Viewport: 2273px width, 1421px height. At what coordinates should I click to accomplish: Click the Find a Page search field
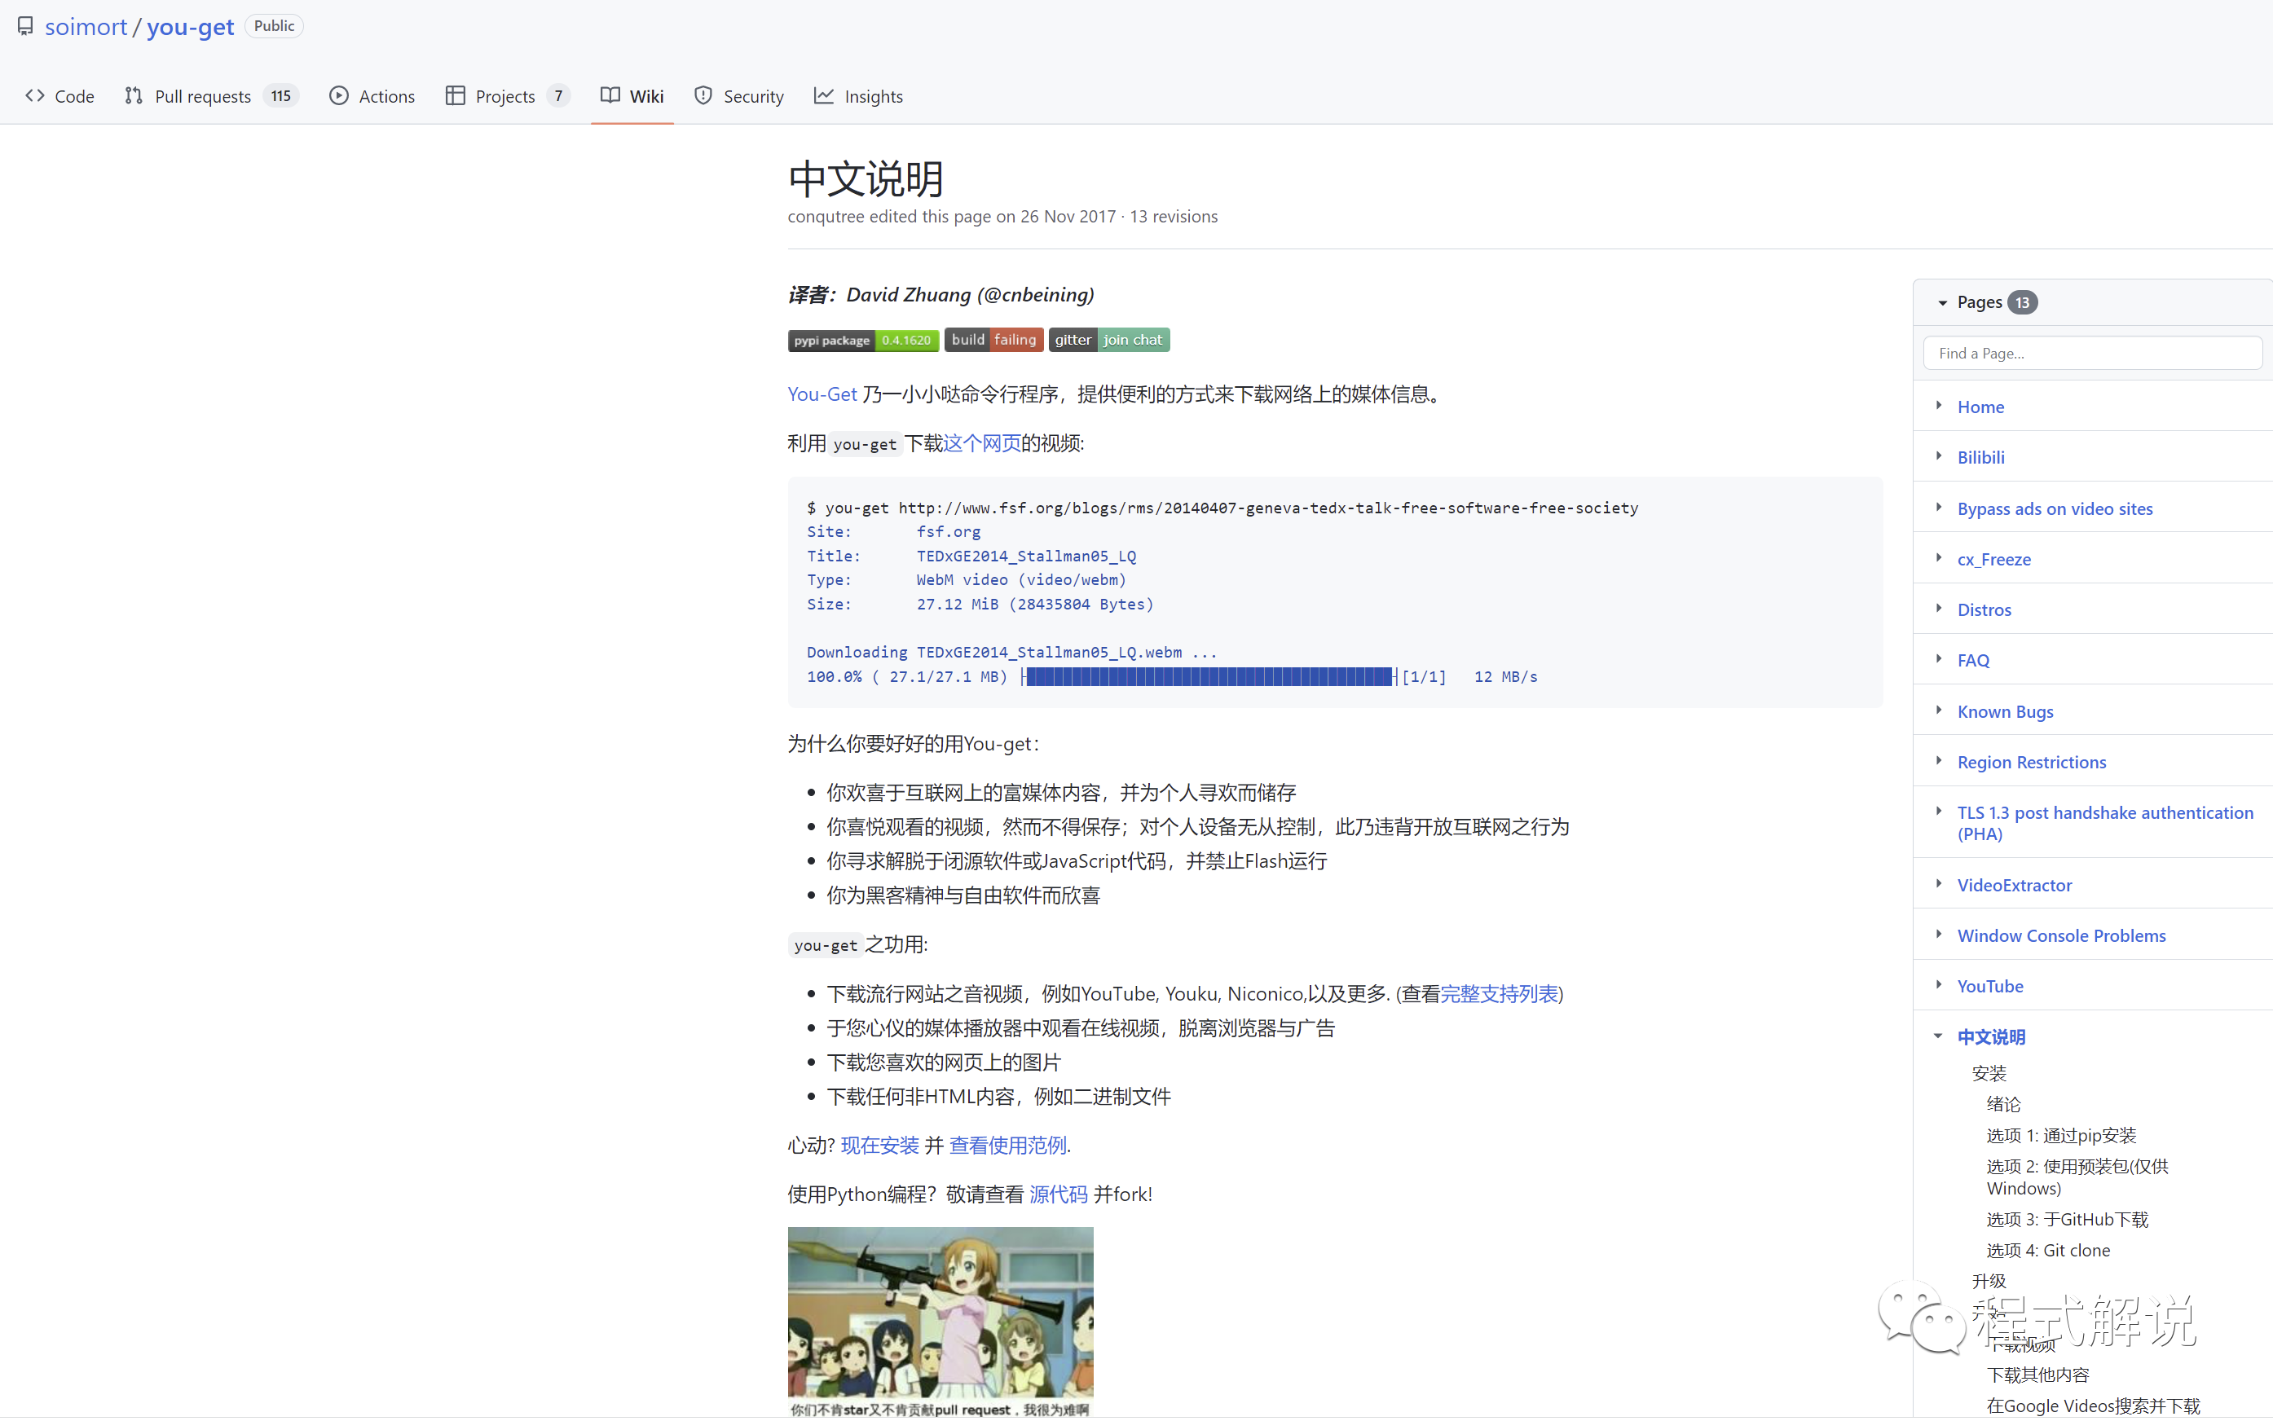click(2091, 354)
